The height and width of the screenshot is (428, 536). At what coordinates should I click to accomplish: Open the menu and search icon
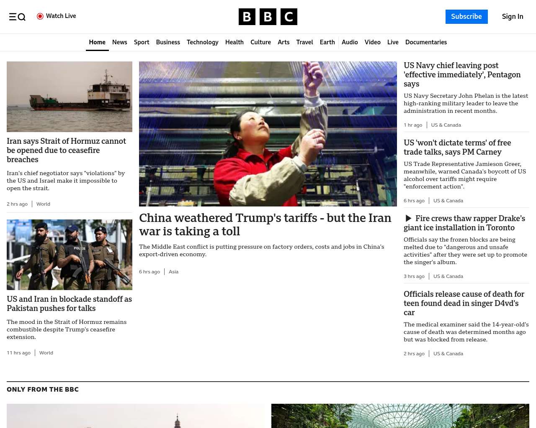17,17
